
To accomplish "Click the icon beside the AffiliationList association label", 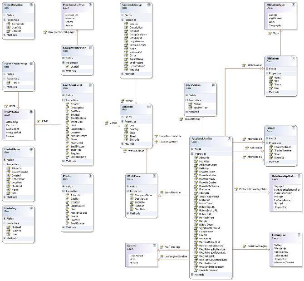I will point(244,65).
